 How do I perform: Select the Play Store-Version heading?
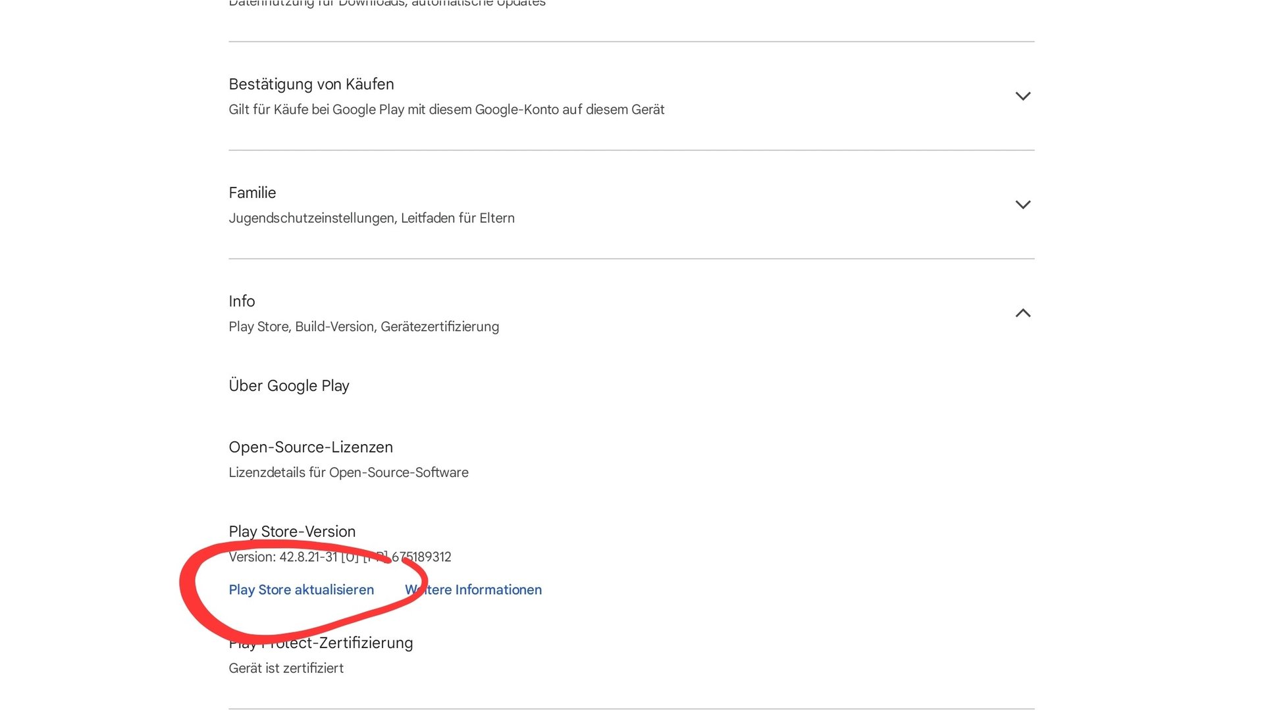point(292,532)
